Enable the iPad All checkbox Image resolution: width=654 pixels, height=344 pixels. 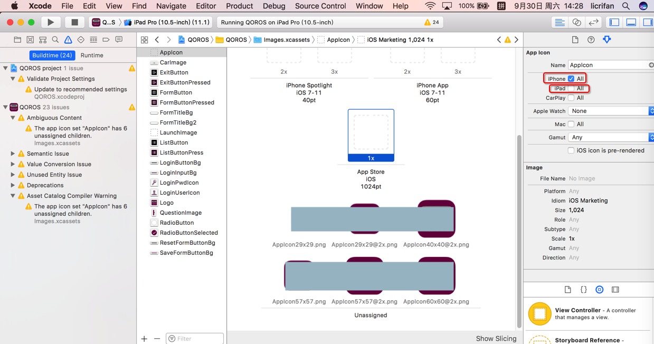tap(571, 88)
